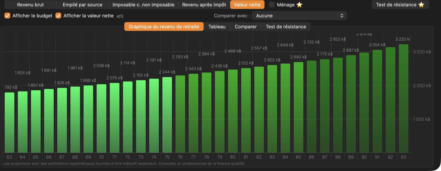Click the 1 000 k$ axis label
The image size is (441, 171).
tap(422, 119)
